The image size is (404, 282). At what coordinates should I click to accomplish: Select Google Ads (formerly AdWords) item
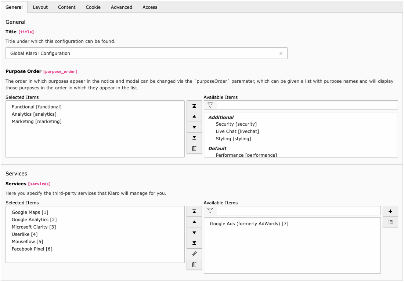tap(249, 224)
